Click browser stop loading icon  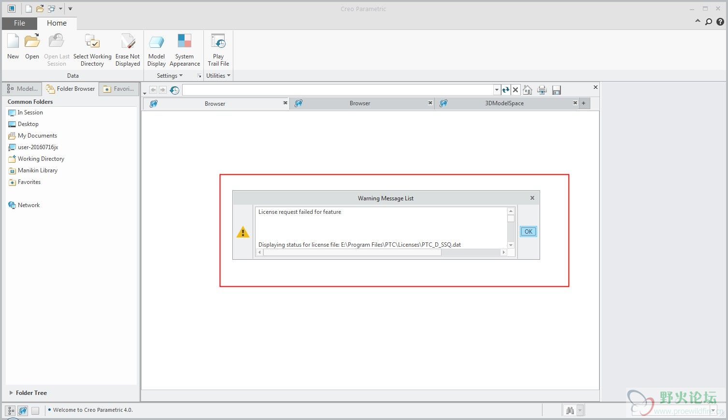[x=515, y=90]
